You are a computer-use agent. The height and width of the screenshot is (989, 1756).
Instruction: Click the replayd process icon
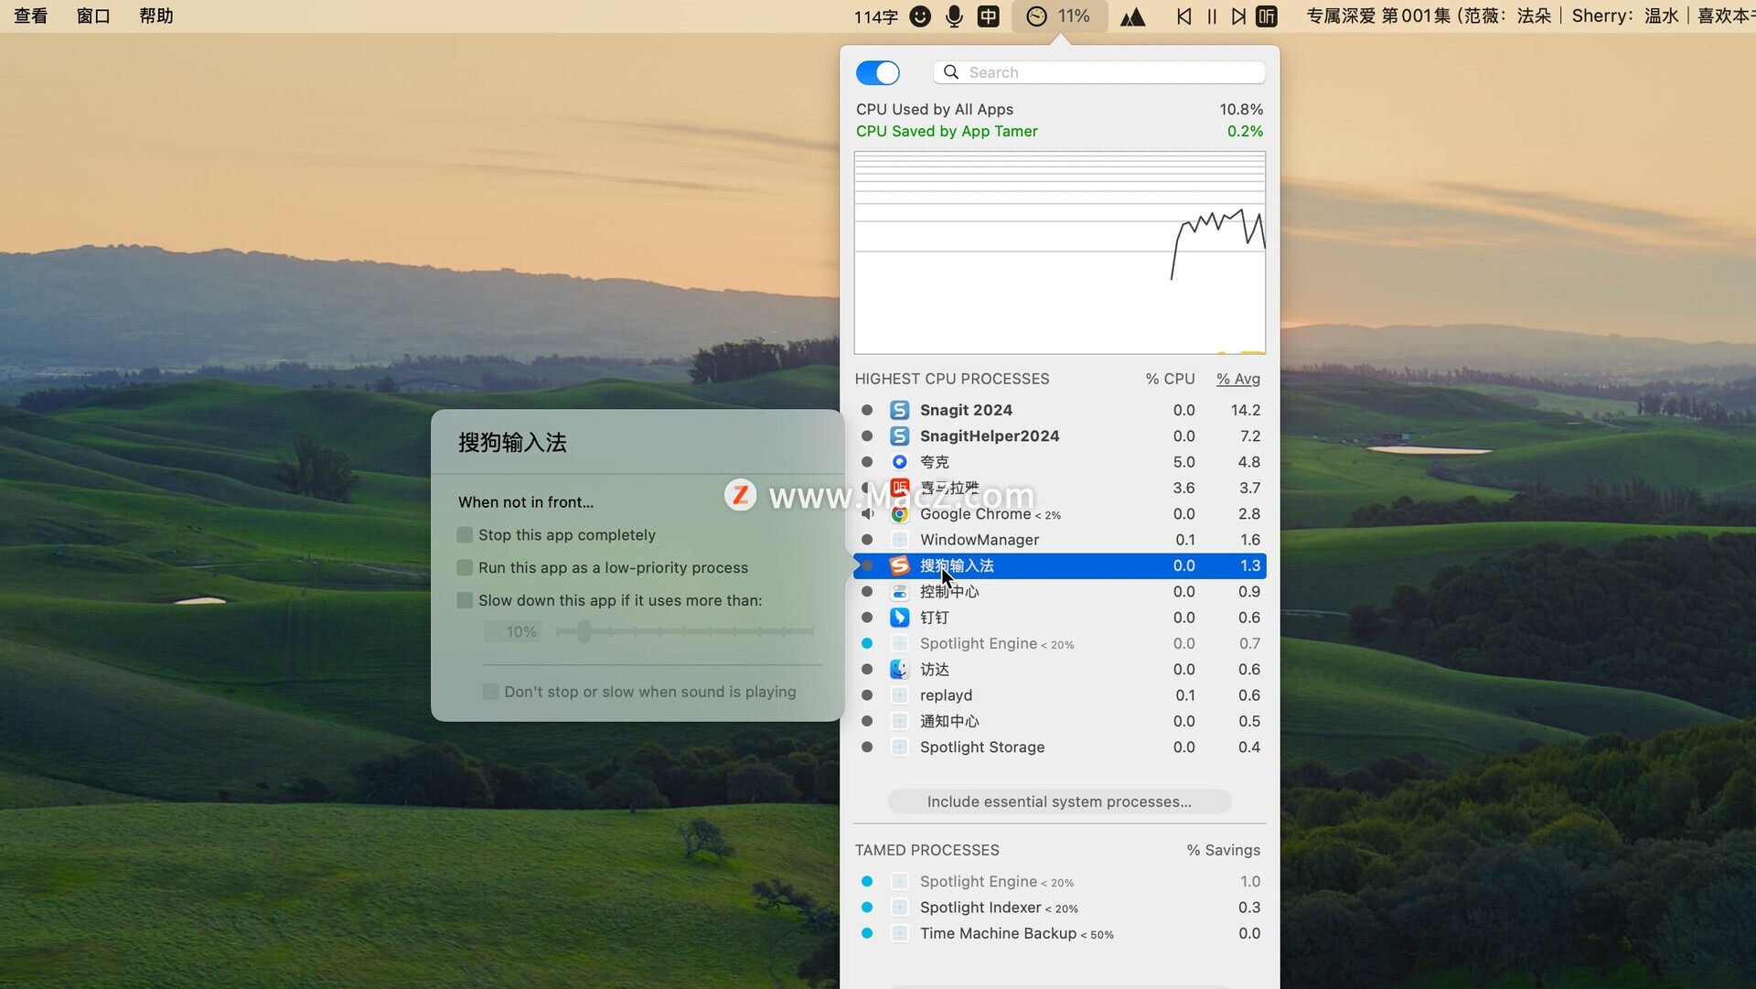900,695
